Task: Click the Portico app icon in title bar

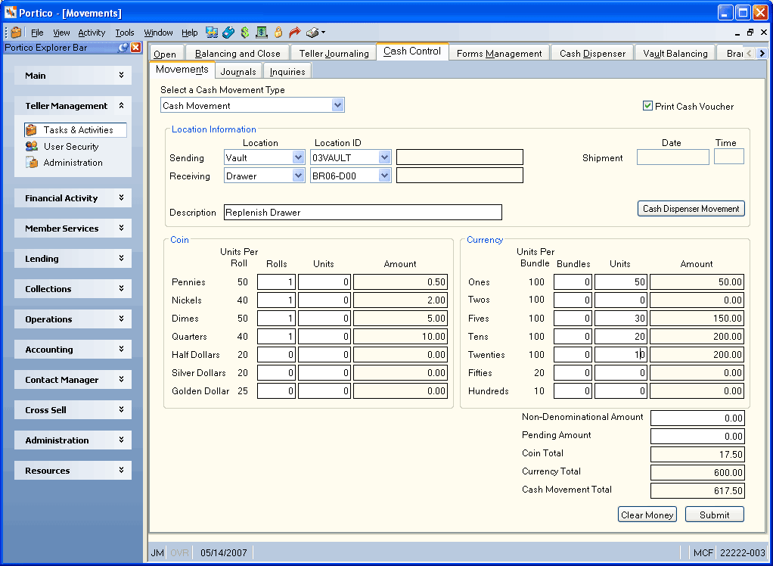Action: (x=11, y=12)
